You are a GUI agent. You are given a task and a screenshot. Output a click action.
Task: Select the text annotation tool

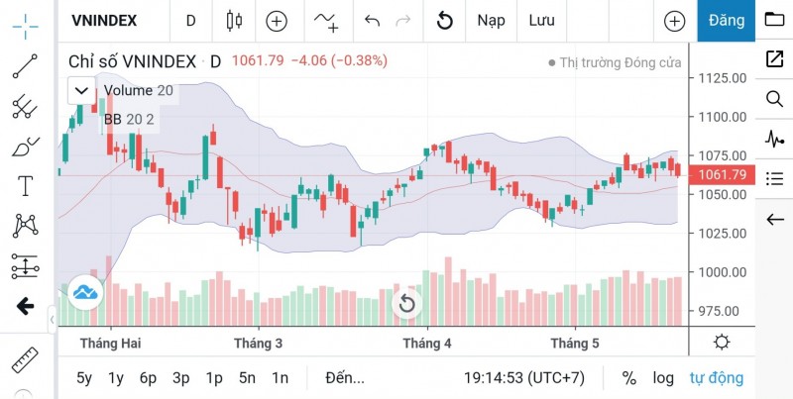click(25, 186)
